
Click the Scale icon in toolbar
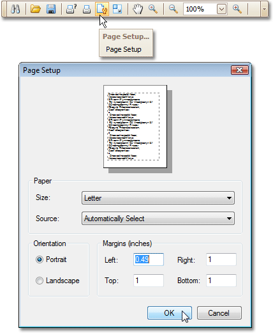tap(117, 9)
